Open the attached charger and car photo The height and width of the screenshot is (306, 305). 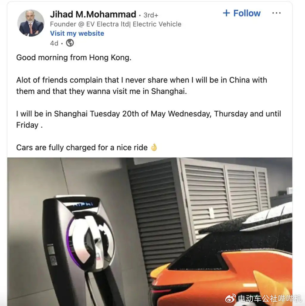click(149, 231)
